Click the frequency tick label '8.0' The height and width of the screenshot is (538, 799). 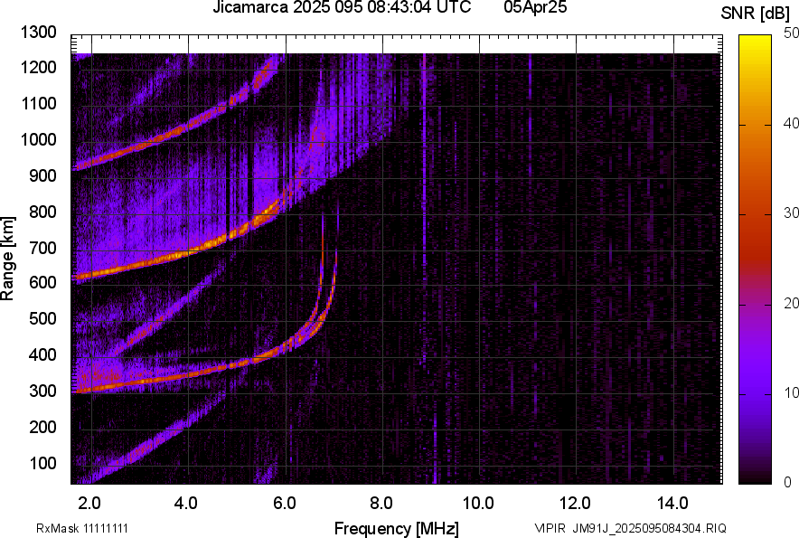[381, 504]
